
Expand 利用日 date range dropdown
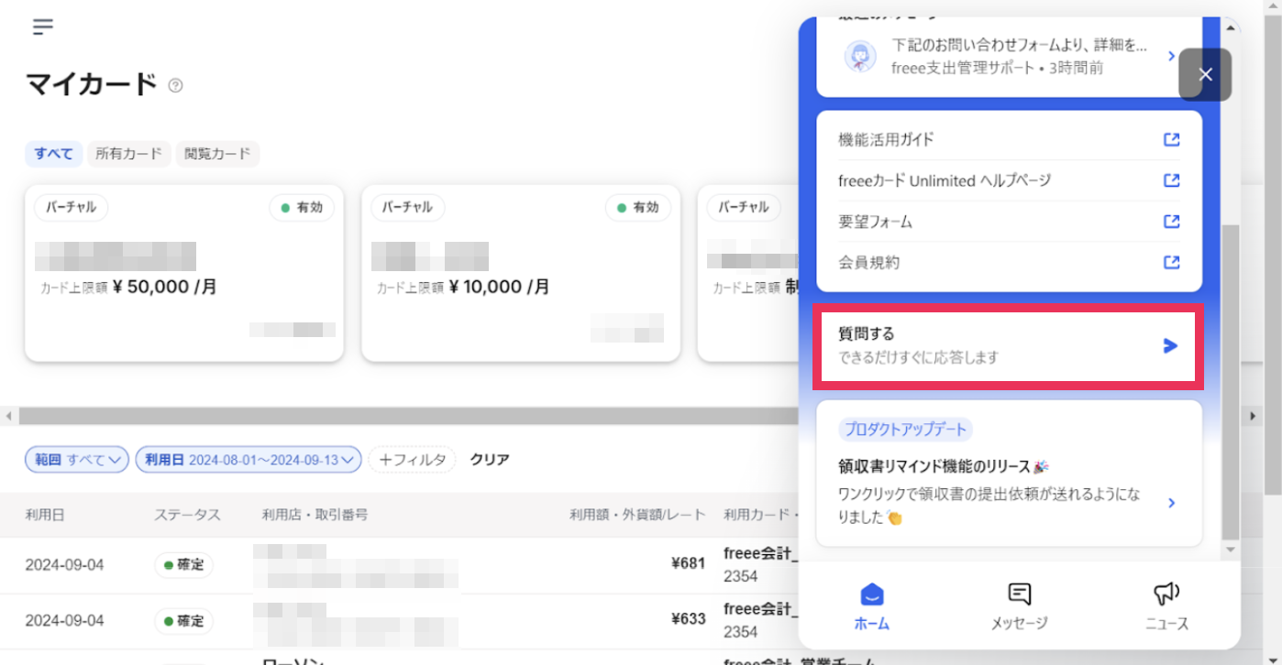click(x=248, y=460)
